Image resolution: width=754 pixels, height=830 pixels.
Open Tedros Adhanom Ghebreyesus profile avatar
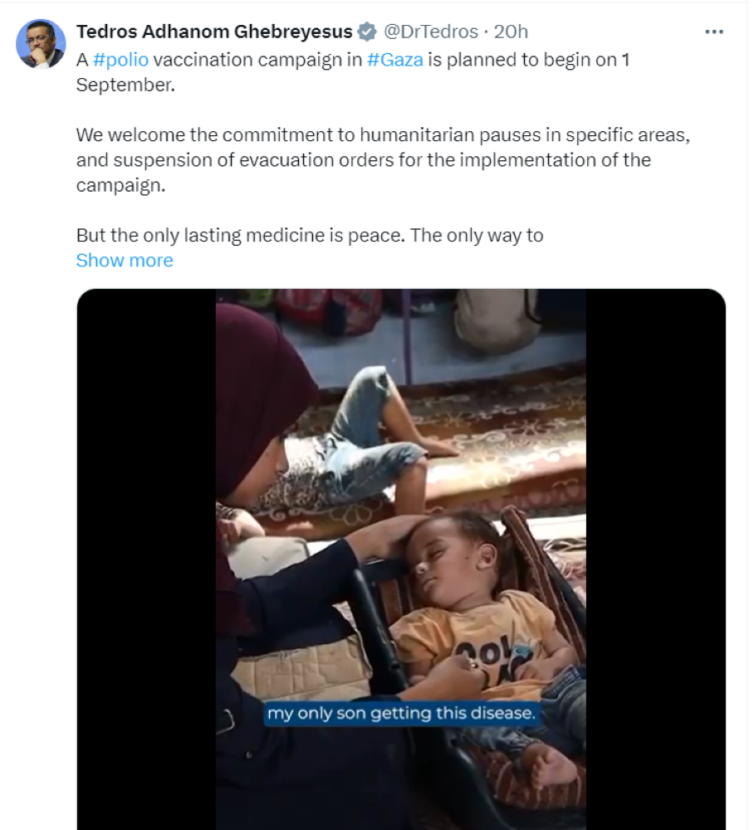coord(41,44)
